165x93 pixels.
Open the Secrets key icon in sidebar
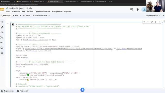click(2, 42)
